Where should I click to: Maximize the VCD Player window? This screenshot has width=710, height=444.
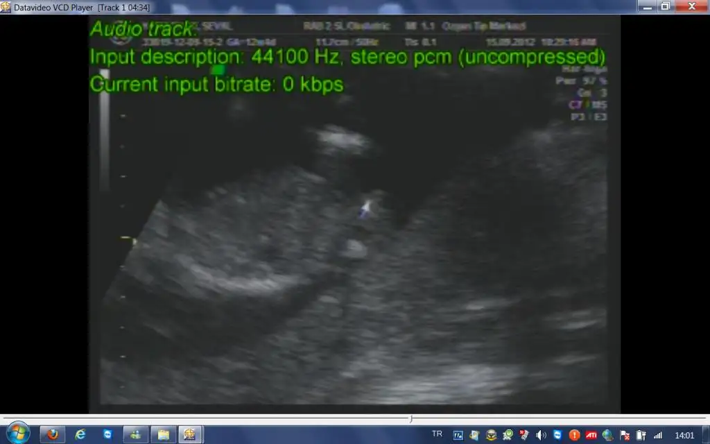click(665, 6)
